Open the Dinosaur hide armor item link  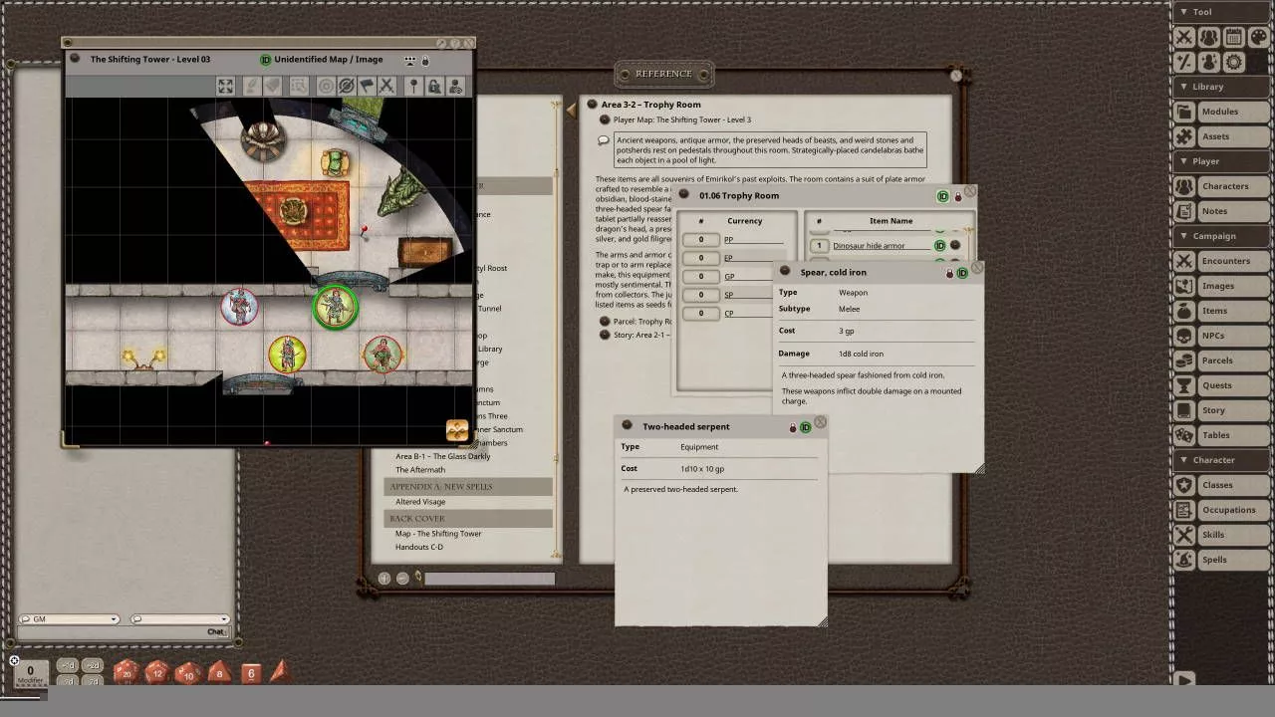coord(869,246)
